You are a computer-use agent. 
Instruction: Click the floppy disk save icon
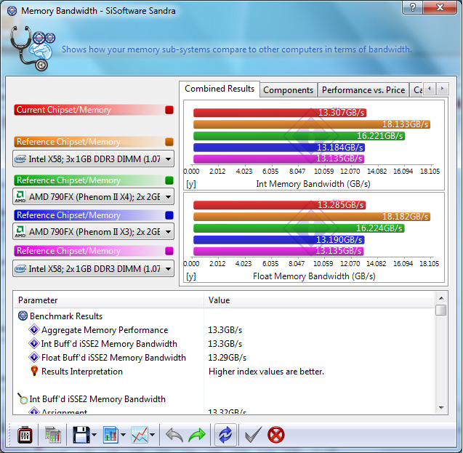pyautogui.click(x=81, y=435)
